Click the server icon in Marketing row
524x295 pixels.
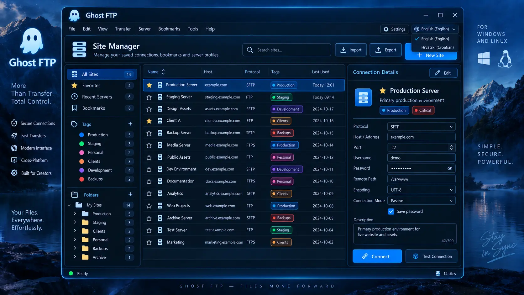pyautogui.click(x=160, y=242)
